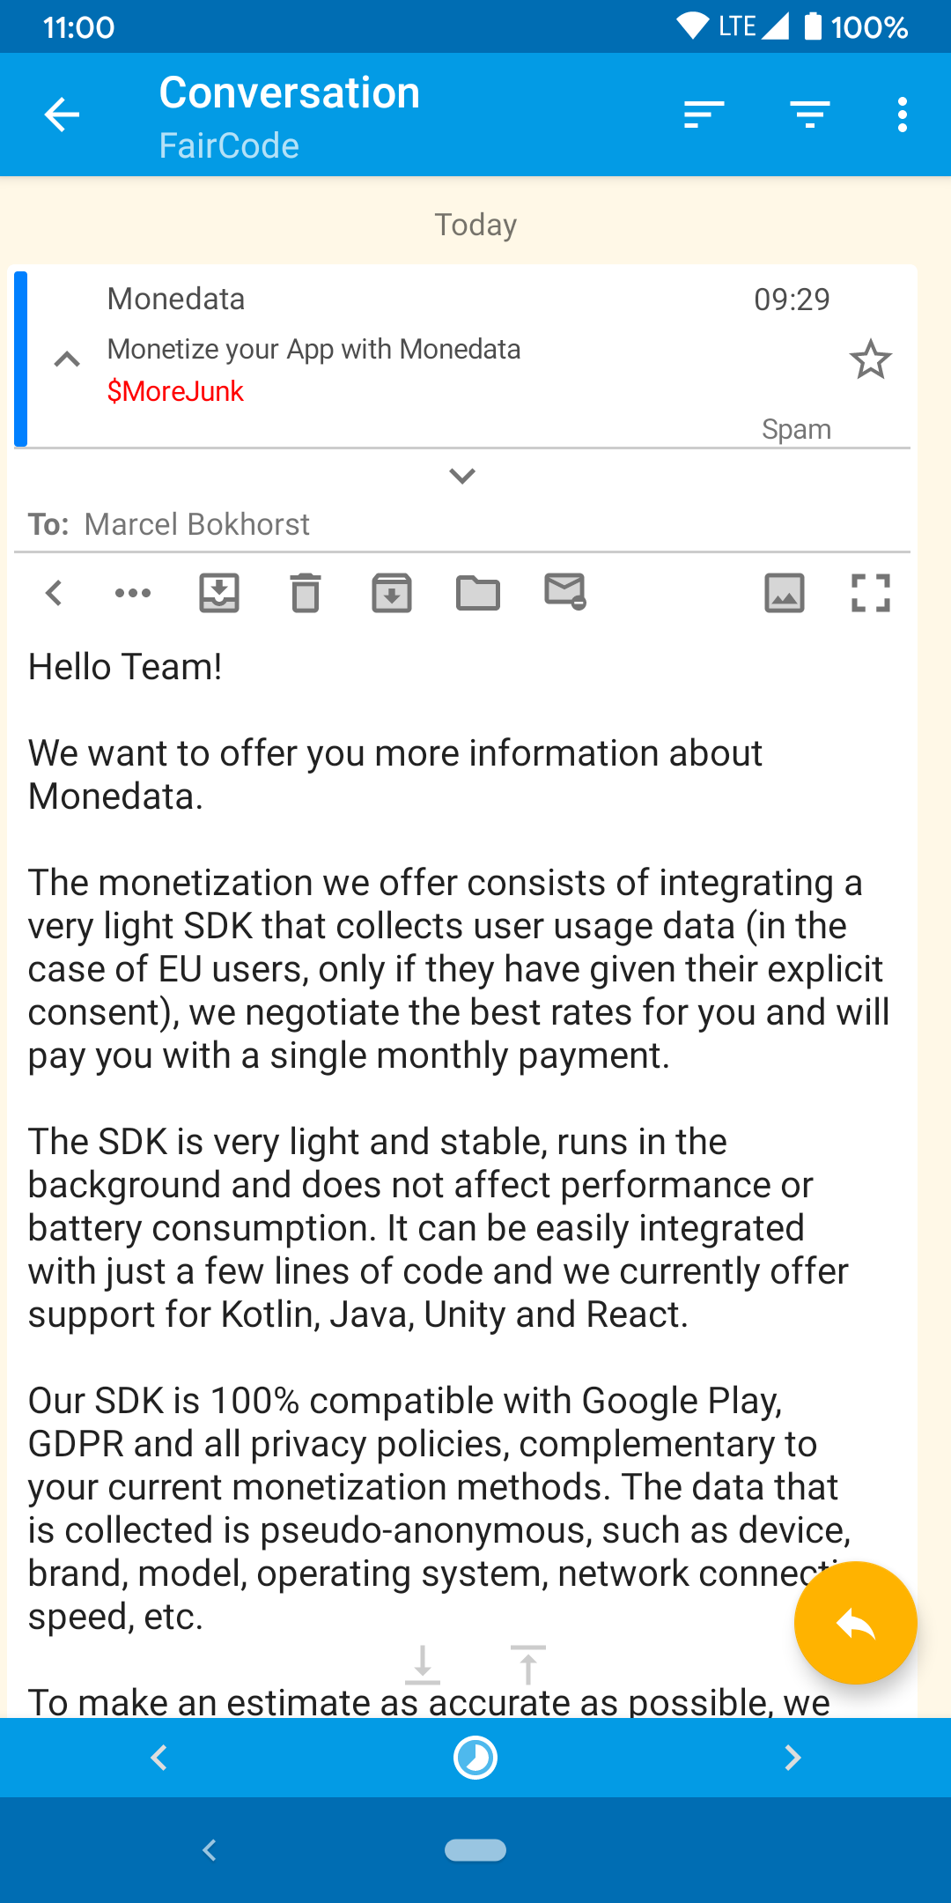The height and width of the screenshot is (1903, 951).
Task: Tap the inbox download-tray icon
Action: (219, 593)
